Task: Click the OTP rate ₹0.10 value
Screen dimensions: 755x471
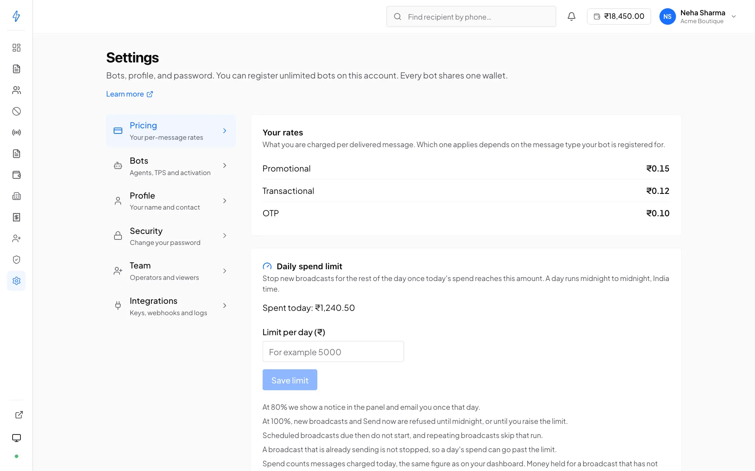Action: (657, 214)
